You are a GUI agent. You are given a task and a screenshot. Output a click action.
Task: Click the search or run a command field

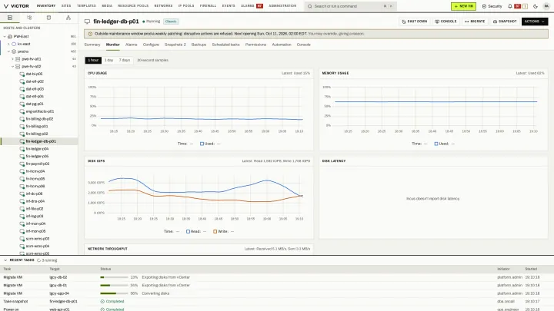click(351, 6)
